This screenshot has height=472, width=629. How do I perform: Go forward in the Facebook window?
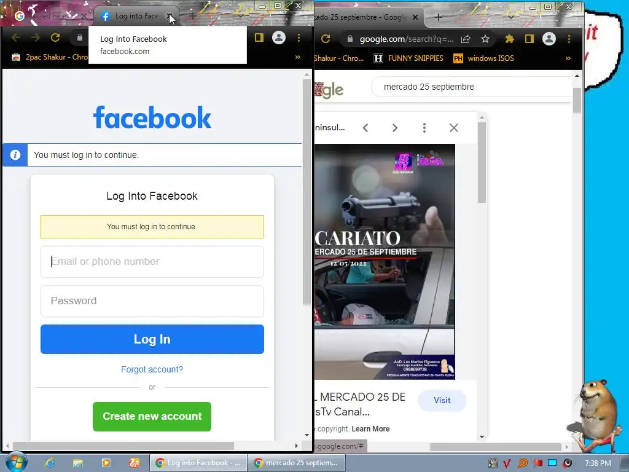click(36, 37)
